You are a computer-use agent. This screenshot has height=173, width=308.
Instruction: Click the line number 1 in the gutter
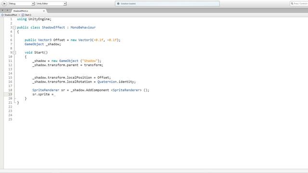11,19
